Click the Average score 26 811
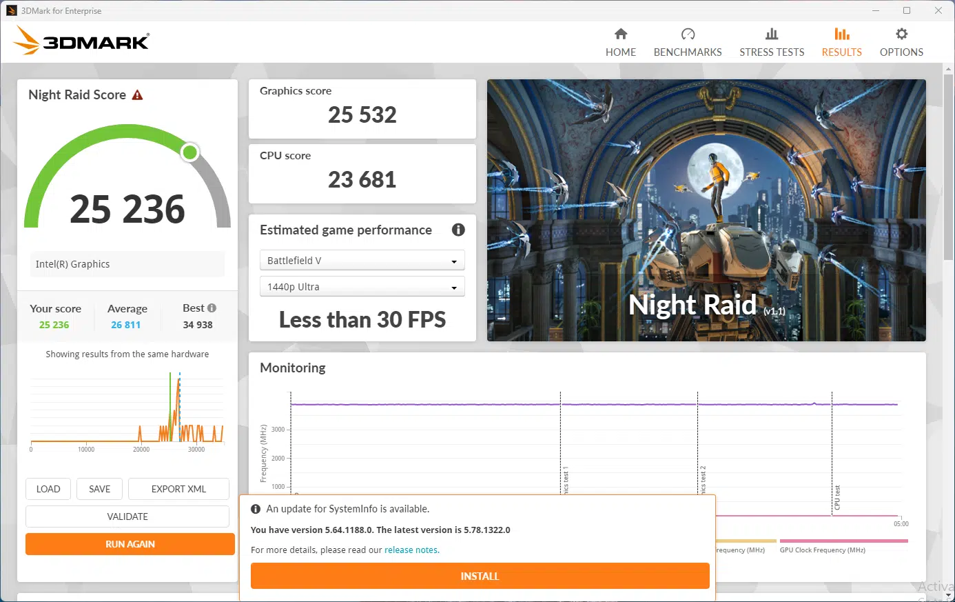Image resolution: width=955 pixels, height=602 pixels. click(125, 325)
